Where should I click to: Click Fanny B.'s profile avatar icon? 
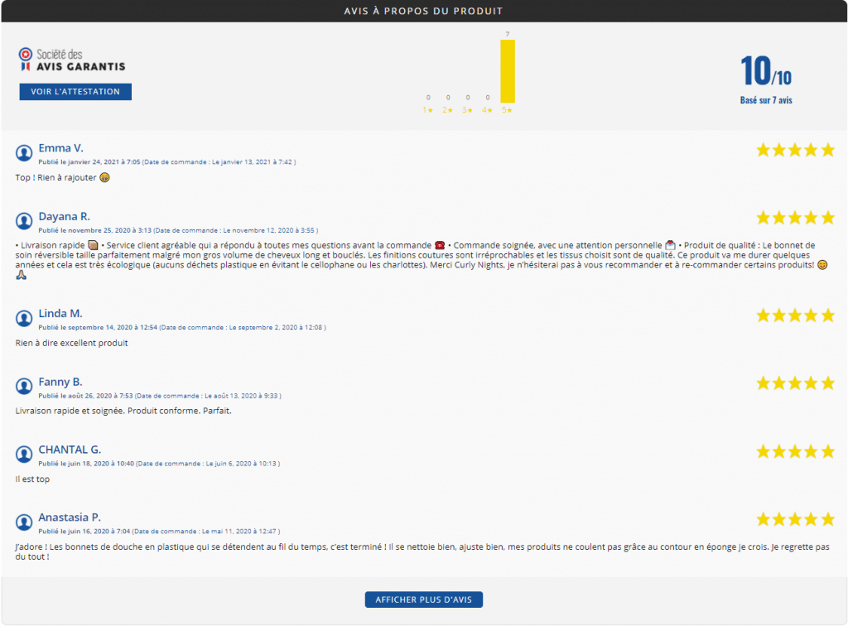coord(24,387)
